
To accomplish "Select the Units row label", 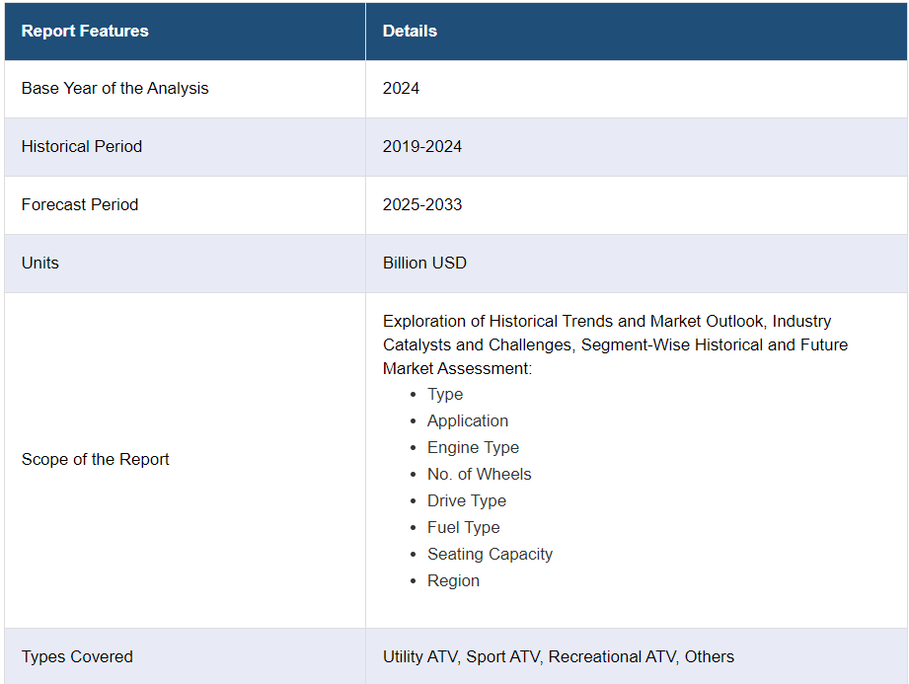I will click(40, 264).
